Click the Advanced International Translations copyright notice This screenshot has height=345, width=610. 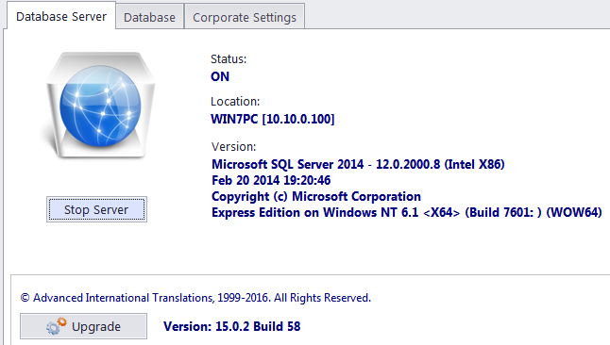click(x=195, y=298)
